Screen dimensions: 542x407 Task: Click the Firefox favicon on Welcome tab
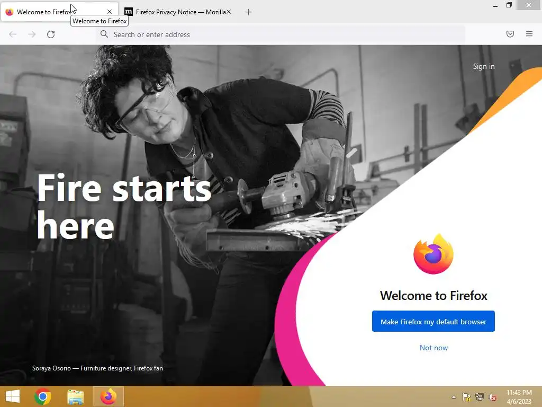pos(10,12)
